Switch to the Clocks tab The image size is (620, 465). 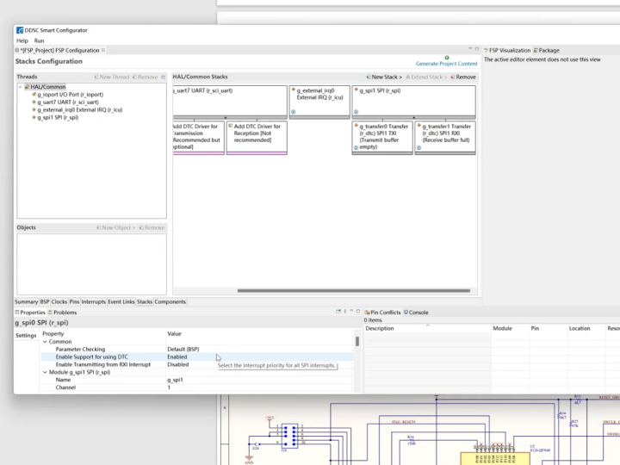[x=59, y=302]
